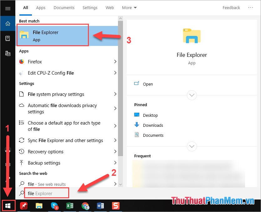This screenshot has width=261, height=212.
Task: Send Feedback using the Feedback link
Action: (231, 7)
